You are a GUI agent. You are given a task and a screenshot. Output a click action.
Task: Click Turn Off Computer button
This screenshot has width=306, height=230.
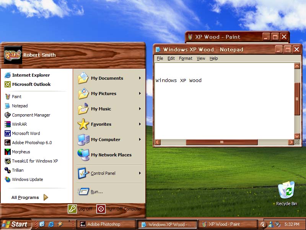point(119,209)
